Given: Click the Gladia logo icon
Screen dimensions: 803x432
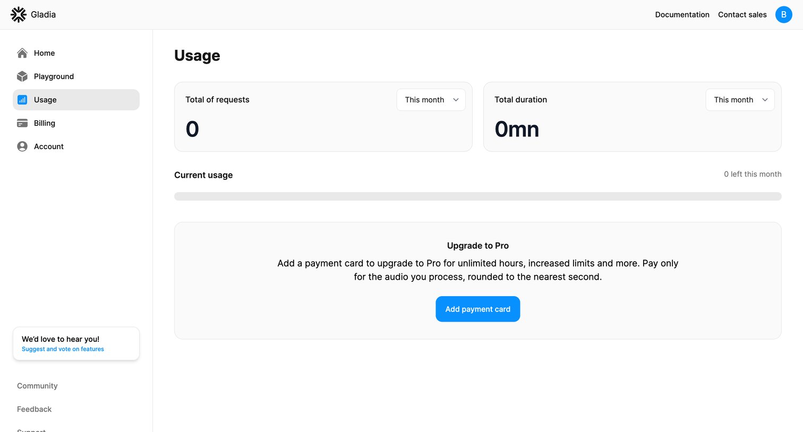Looking at the screenshot, I should pos(19,15).
